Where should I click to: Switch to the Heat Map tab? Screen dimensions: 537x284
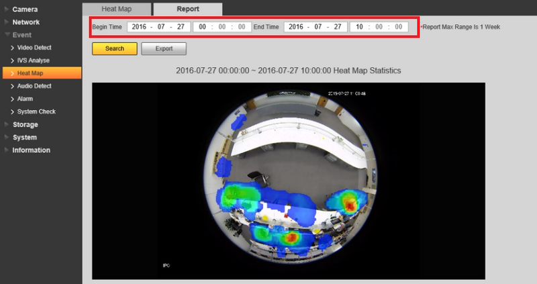pos(115,9)
